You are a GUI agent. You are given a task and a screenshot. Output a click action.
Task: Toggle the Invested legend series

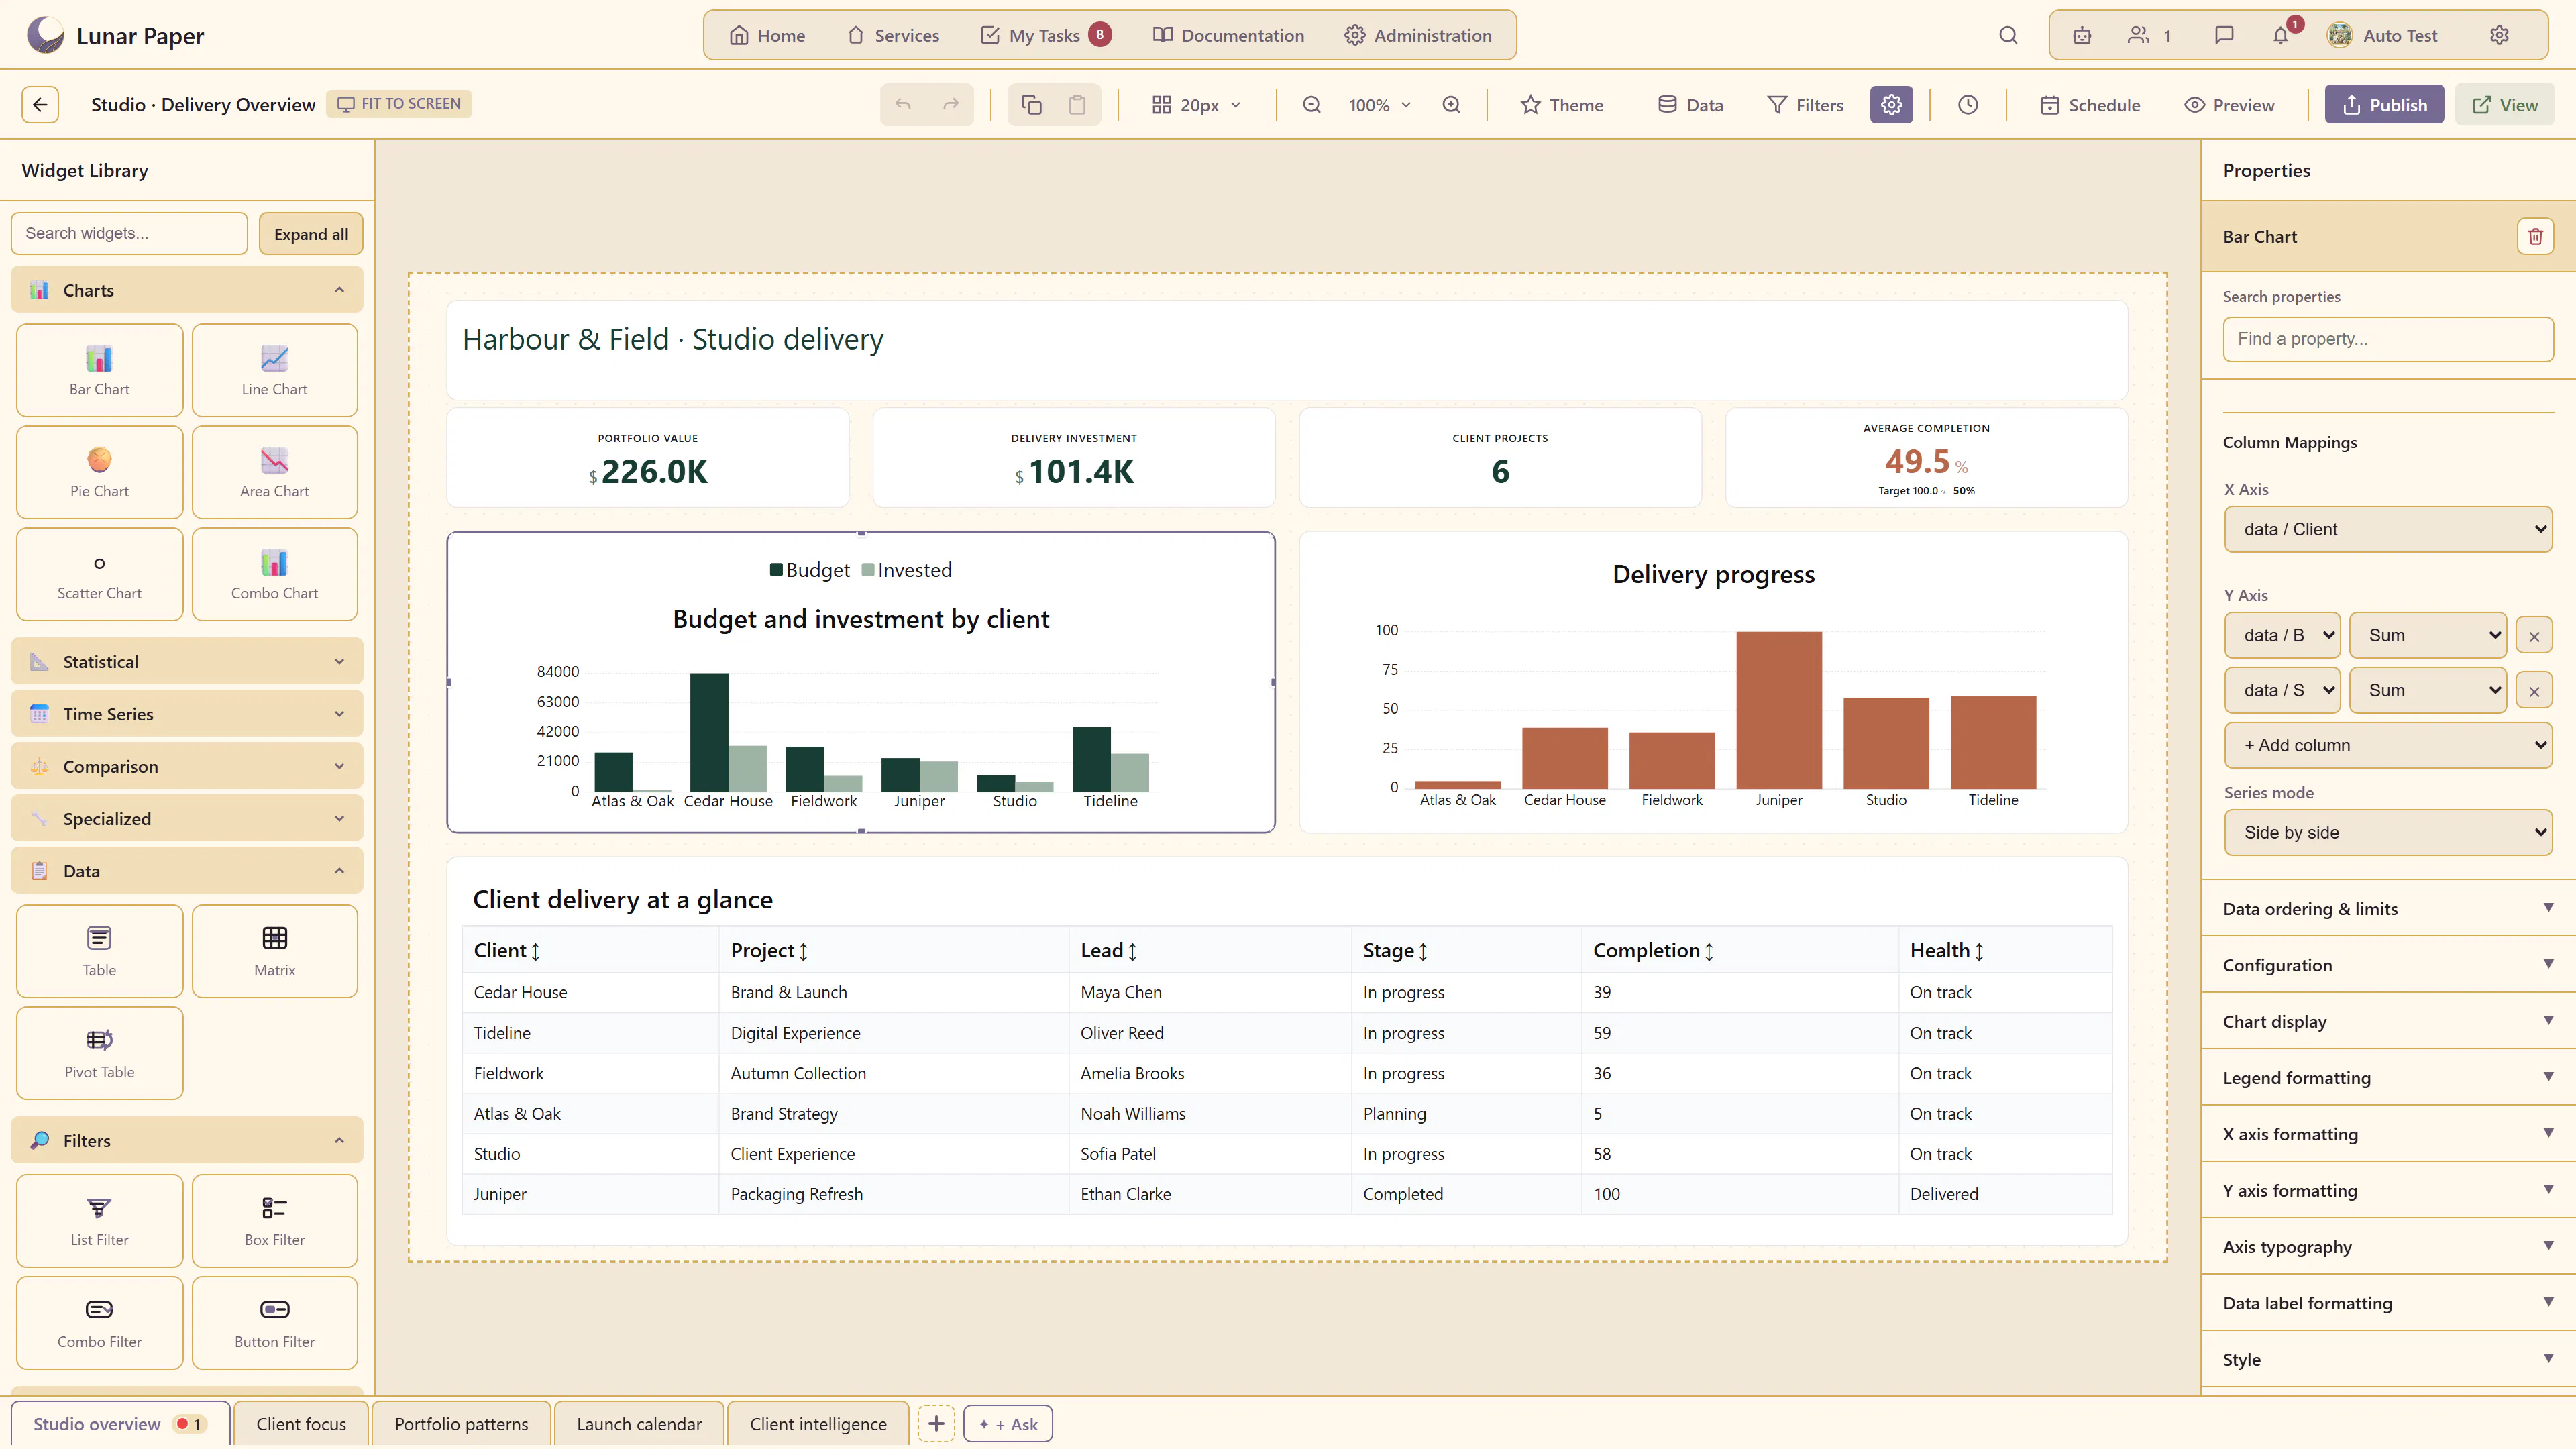point(907,570)
